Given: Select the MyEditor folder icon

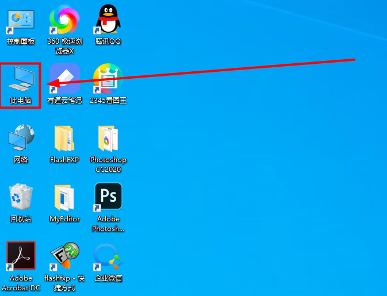Looking at the screenshot, I should 64,198.
